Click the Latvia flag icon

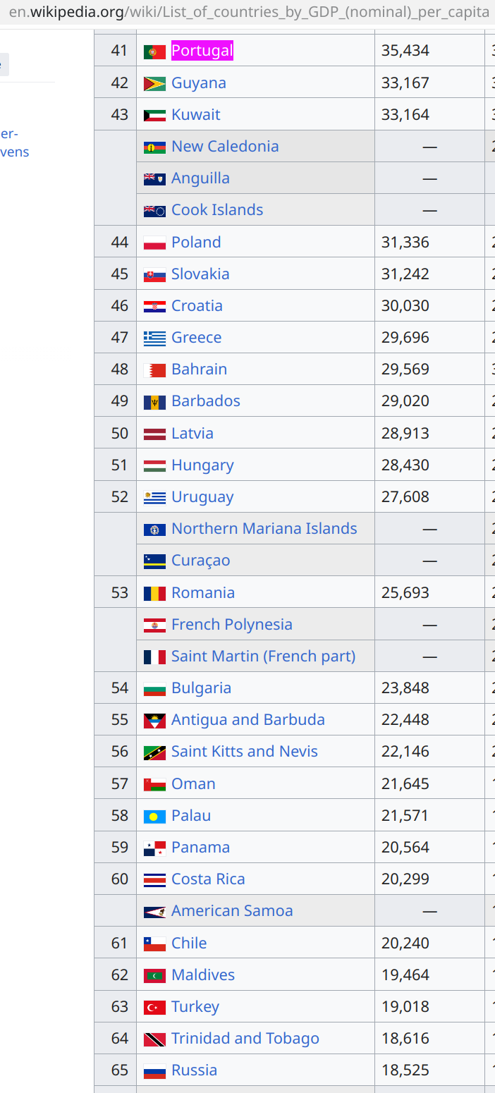pos(154,434)
